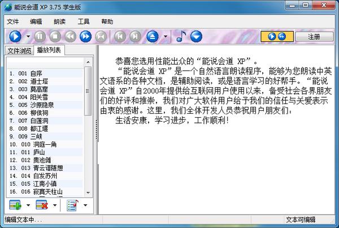Open the 工具 menu
Viewport: 339px width, 228px height.
tap(84, 21)
